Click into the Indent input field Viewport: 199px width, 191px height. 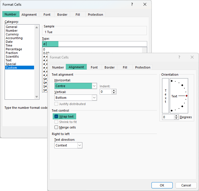106,92
